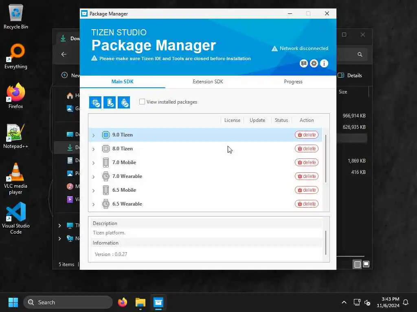417x312 pixels.
Task: Click the 8.0 Tizen chip icon
Action: click(106, 149)
